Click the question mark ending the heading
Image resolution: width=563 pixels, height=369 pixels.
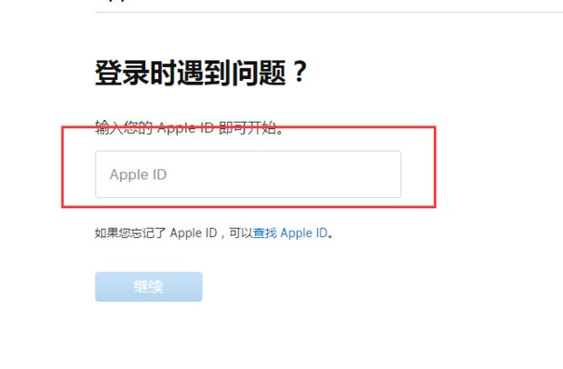pyautogui.click(x=299, y=72)
